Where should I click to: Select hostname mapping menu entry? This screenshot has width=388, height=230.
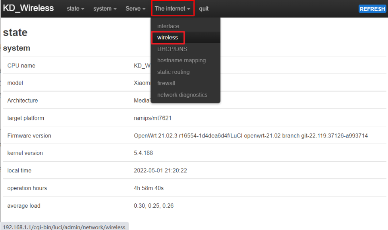coord(181,61)
